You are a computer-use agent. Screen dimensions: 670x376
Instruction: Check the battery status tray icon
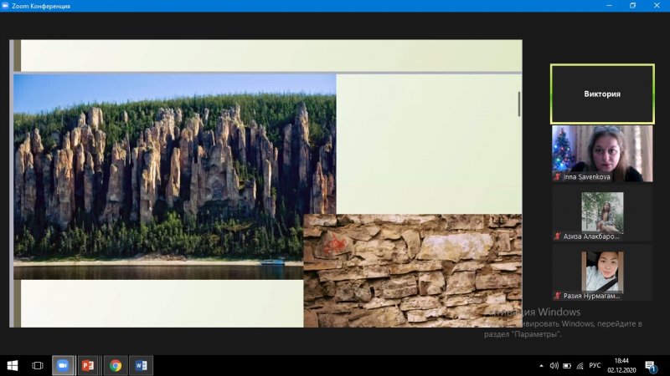coord(567,365)
